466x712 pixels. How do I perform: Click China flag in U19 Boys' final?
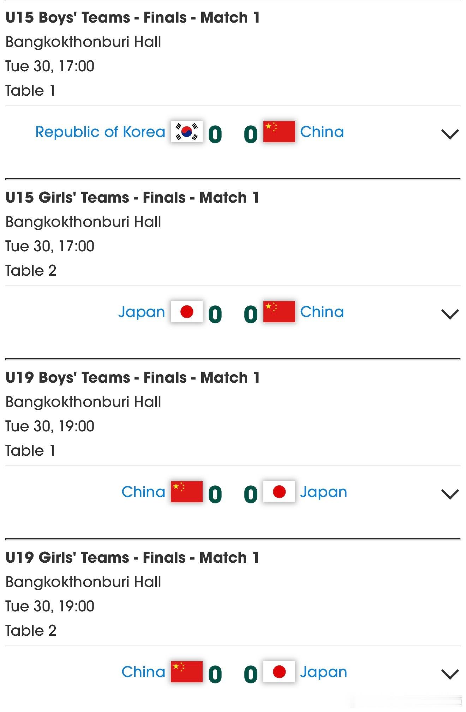pyautogui.click(x=186, y=492)
